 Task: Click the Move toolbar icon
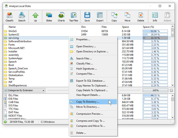(x=127, y=17)
